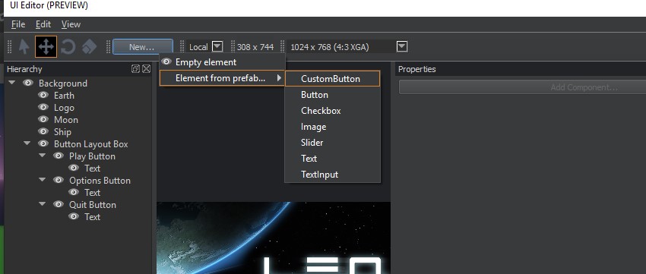Screen dimensions: 646x274
Task: Pick the CustomButton prefab
Action: (x=332, y=79)
